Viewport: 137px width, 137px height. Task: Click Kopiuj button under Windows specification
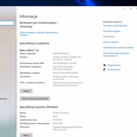[x=26, y=135]
